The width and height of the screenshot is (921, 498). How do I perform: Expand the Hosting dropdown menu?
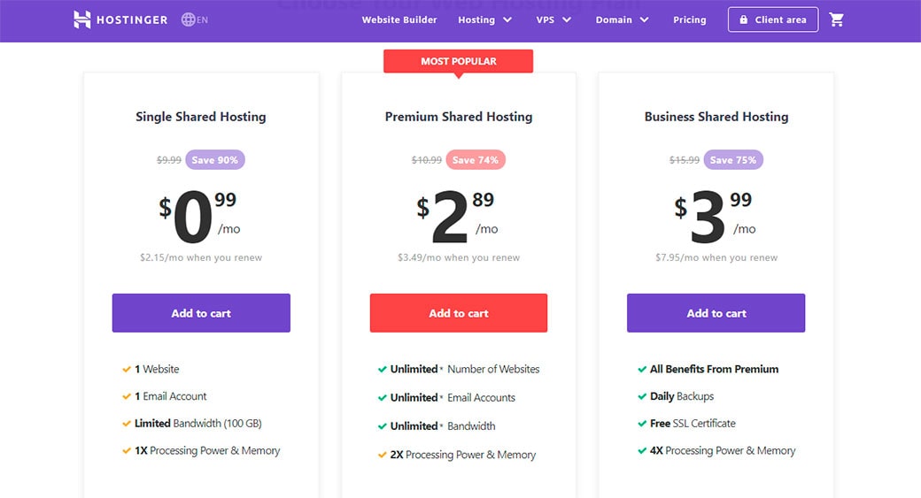tap(484, 19)
